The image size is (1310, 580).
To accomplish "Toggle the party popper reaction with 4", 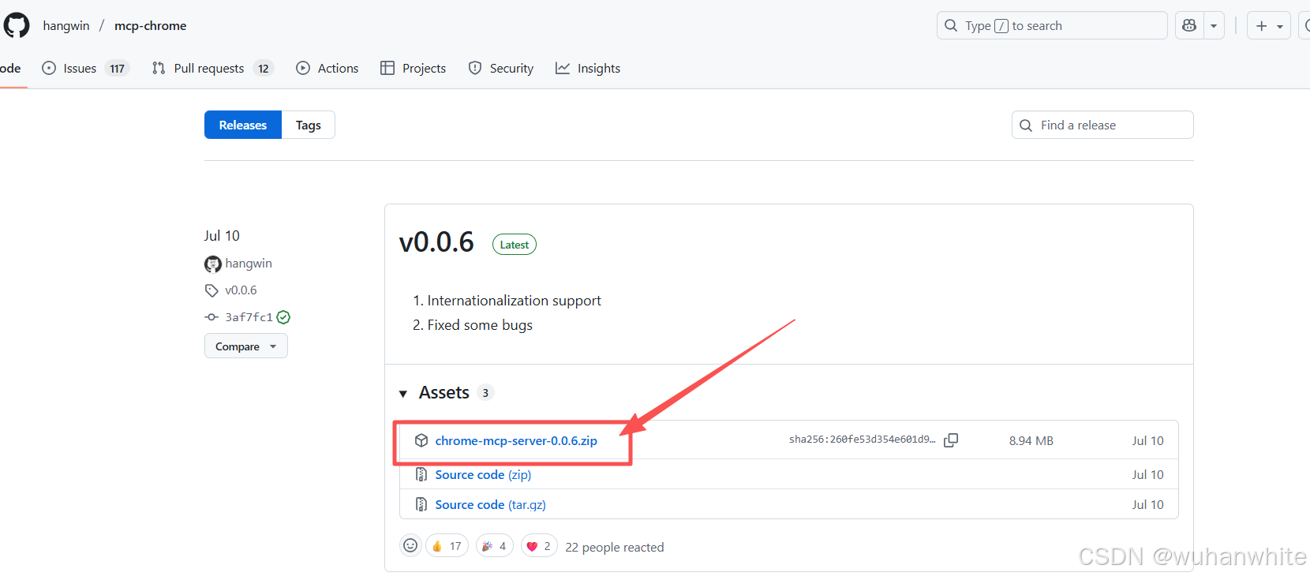I will coord(495,546).
